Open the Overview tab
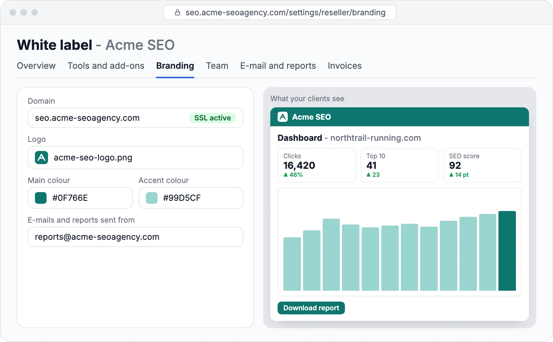This screenshot has height=342, width=553. [36, 66]
